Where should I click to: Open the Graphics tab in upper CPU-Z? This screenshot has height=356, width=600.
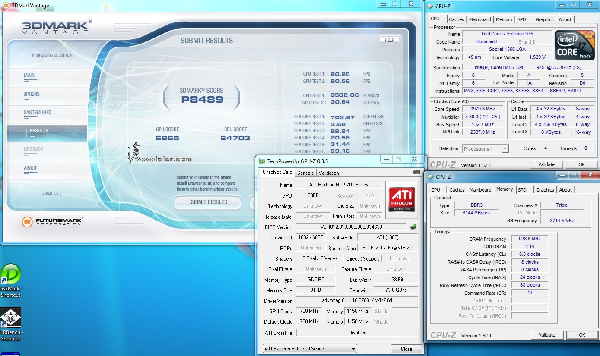pyautogui.click(x=544, y=19)
